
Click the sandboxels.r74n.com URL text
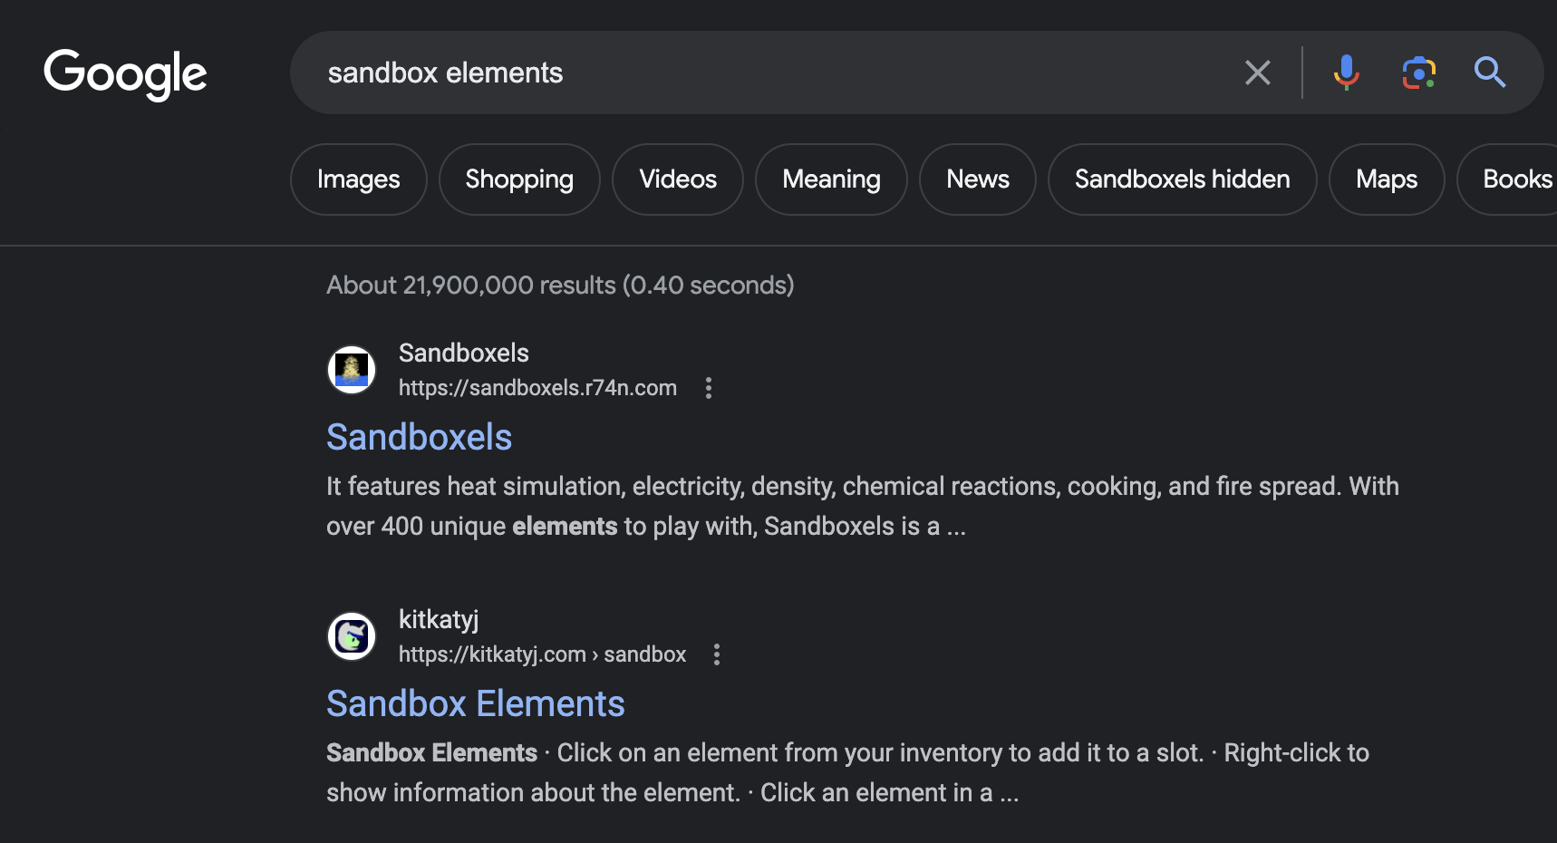tap(537, 387)
